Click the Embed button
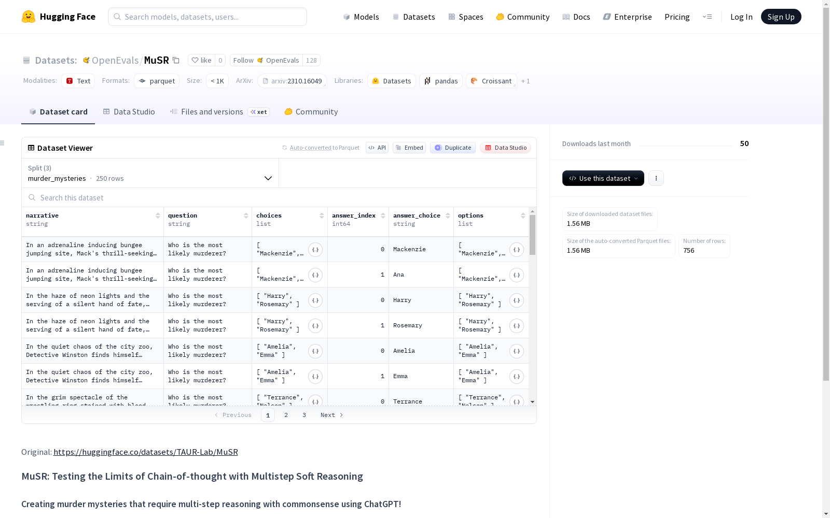The image size is (830, 518). pos(409,148)
